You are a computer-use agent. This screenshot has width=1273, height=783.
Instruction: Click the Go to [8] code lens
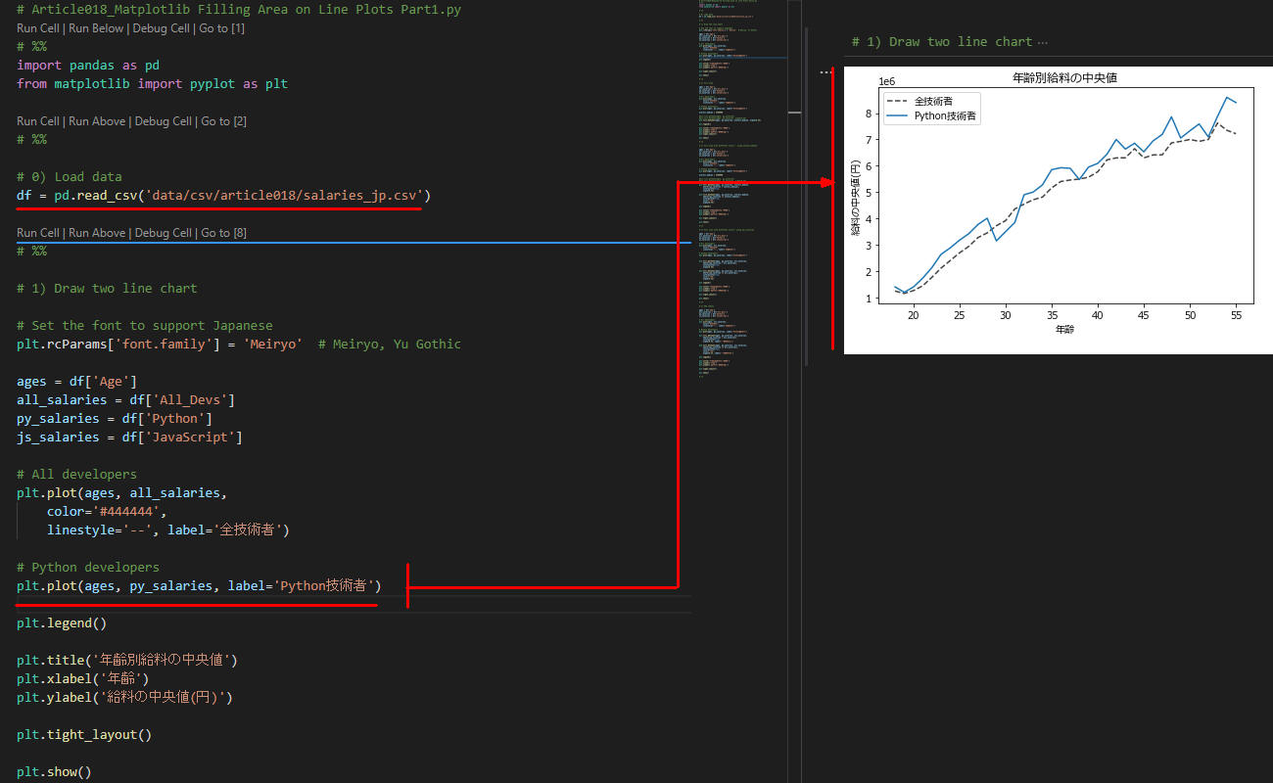pyautogui.click(x=223, y=233)
